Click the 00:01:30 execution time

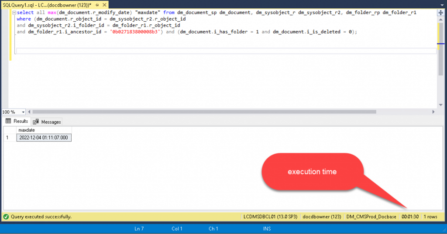(410, 217)
